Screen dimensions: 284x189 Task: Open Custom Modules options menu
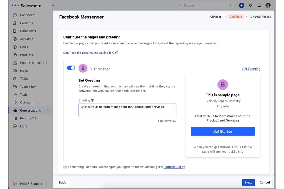click(x=47, y=63)
